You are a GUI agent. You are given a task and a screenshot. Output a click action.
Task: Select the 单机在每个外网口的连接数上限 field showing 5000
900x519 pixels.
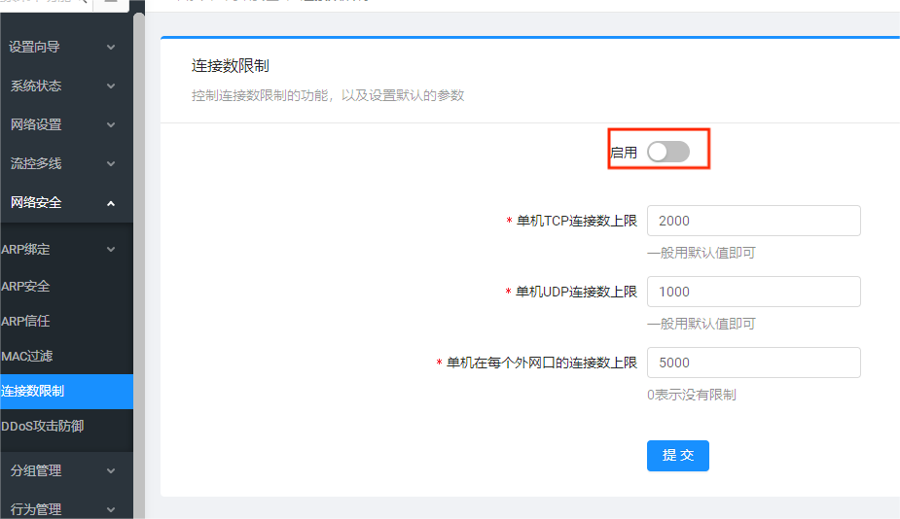tap(753, 363)
